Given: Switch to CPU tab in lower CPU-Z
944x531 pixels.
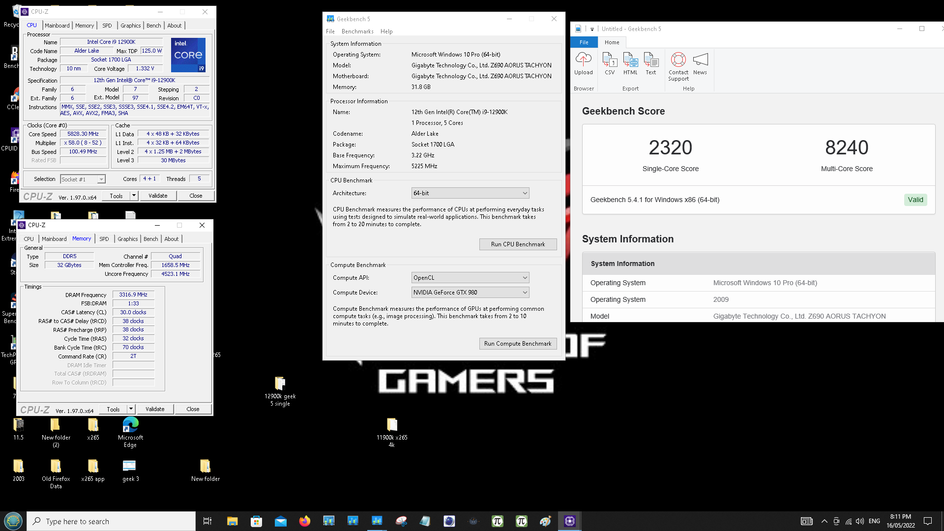Looking at the screenshot, I should coord(29,239).
